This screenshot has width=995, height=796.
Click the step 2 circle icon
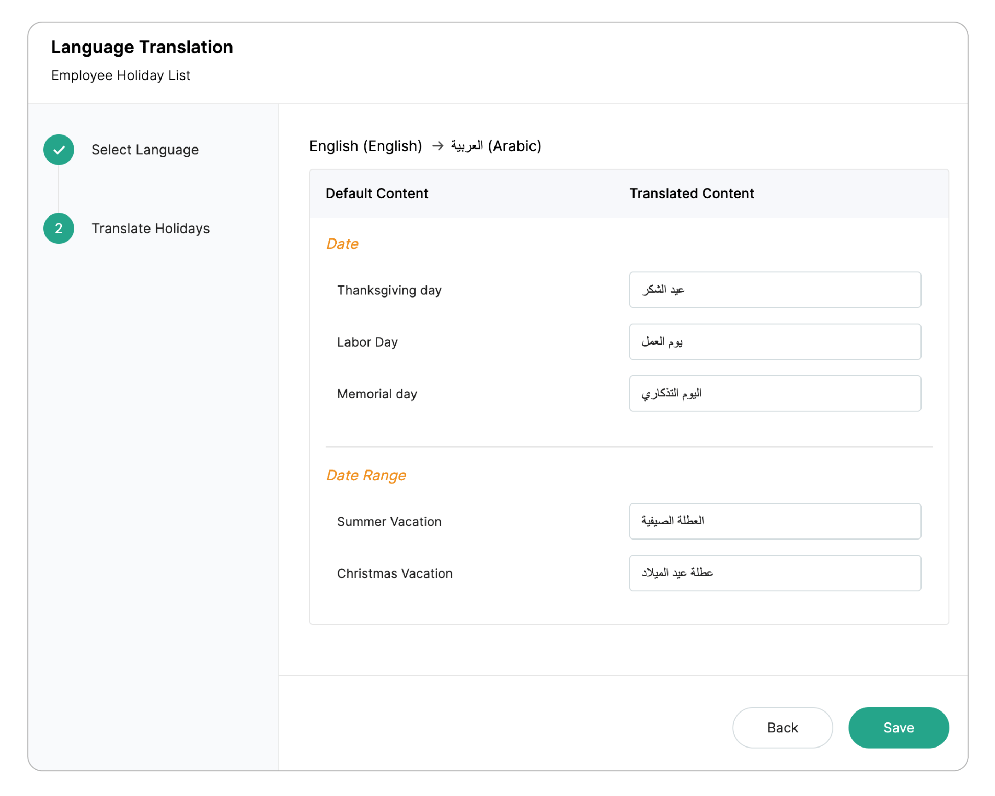(x=59, y=228)
